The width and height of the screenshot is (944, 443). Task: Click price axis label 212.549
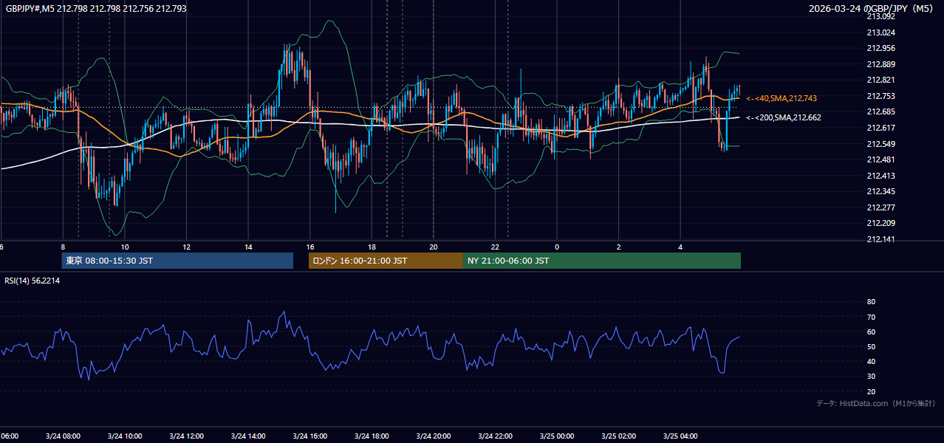(x=880, y=144)
